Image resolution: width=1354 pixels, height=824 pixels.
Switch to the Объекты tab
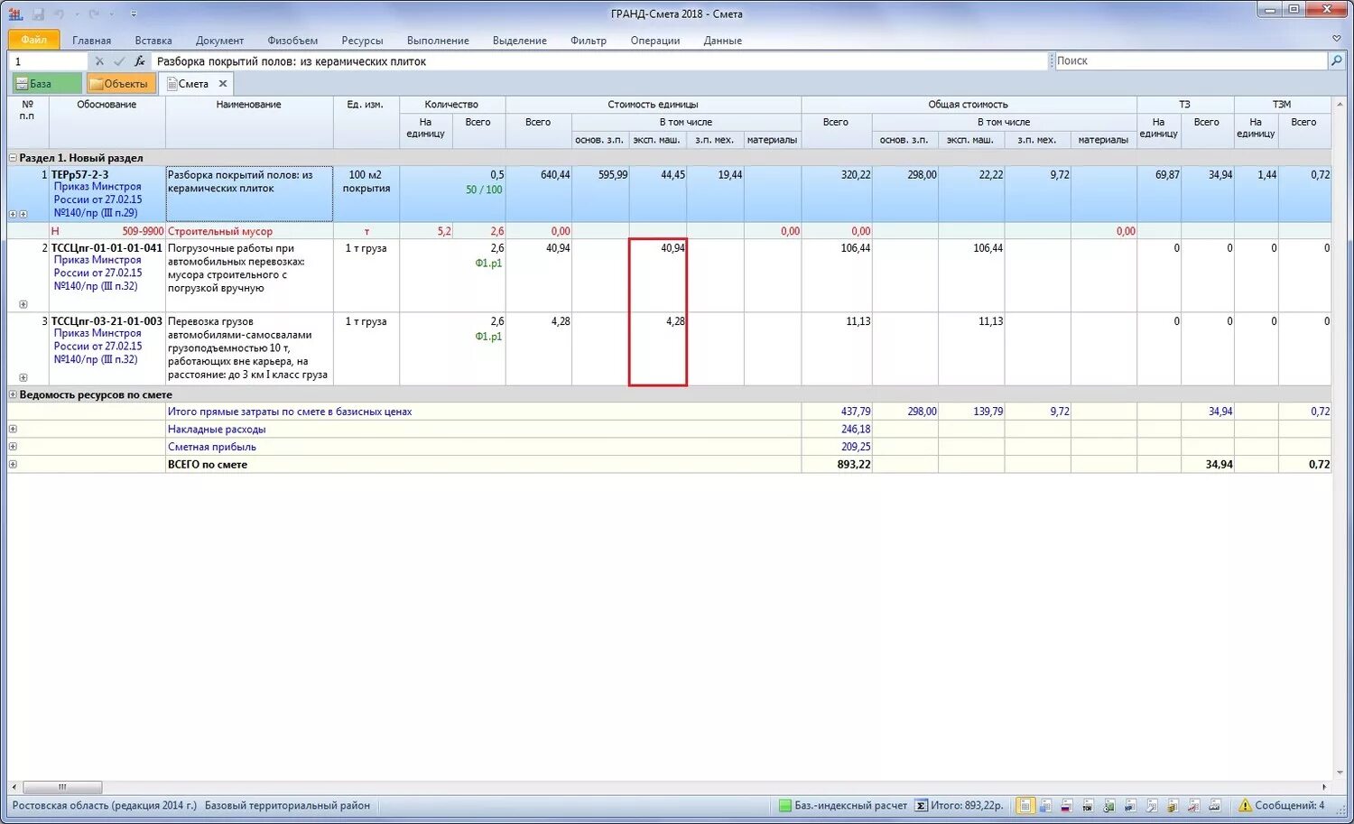pyautogui.click(x=121, y=83)
